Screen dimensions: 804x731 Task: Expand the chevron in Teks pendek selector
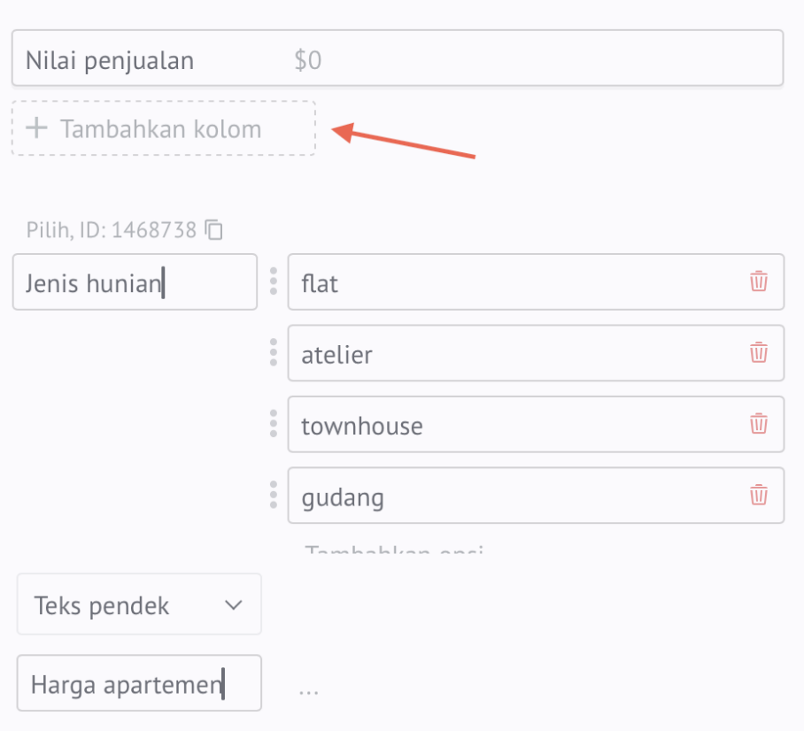233,605
